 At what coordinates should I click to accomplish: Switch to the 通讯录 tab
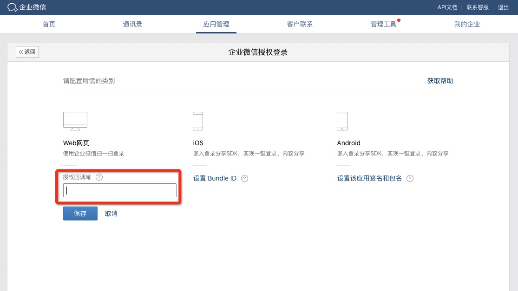[132, 24]
